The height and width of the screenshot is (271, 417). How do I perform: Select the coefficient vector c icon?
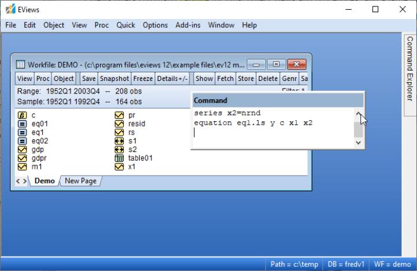[23, 116]
